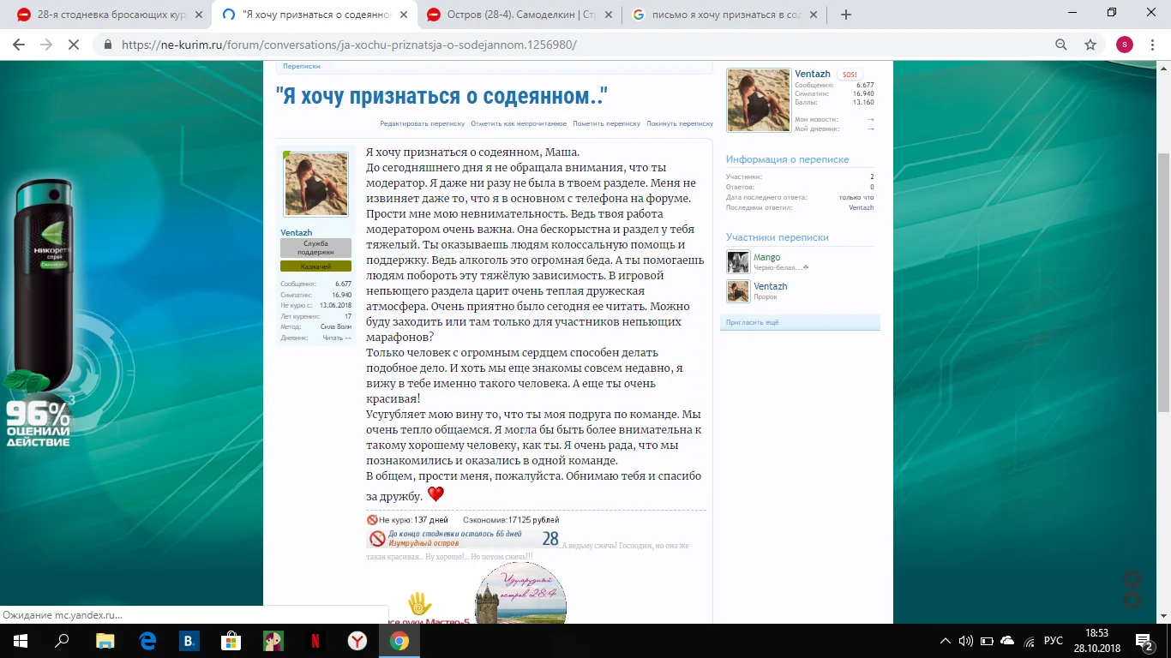Open the 'До конца стодневки осталось 66 дней' banner

pyautogui.click(x=464, y=538)
